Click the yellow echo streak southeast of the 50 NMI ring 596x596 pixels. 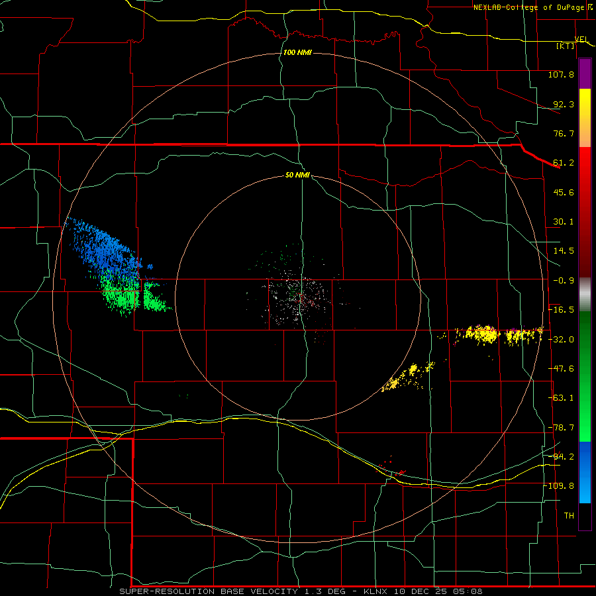coord(409,376)
